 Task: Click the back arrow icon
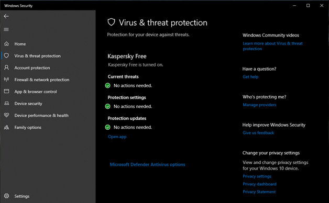[6, 16]
